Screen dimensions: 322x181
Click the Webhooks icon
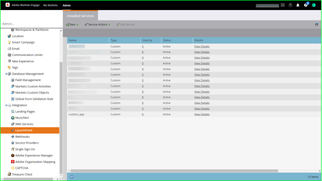coord(12,136)
